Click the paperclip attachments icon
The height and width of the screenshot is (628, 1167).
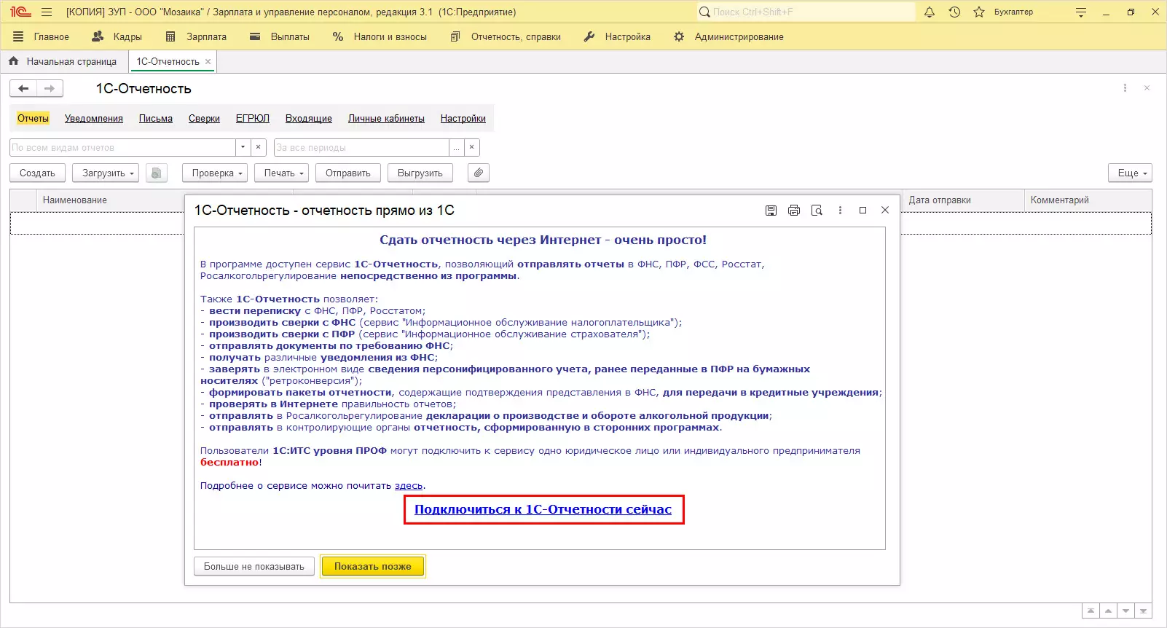click(478, 173)
